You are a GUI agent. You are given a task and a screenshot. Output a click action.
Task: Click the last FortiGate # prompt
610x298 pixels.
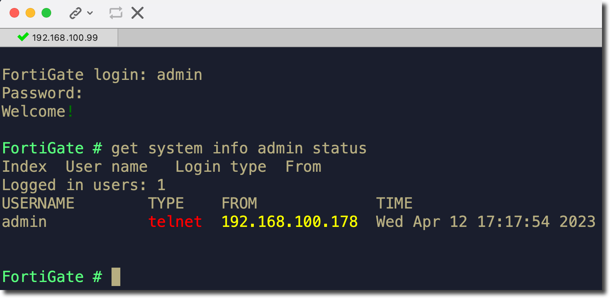[x=52, y=277]
